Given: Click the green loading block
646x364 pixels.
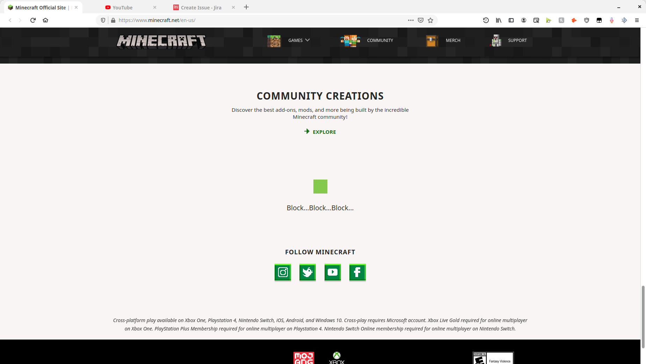Looking at the screenshot, I should (320, 187).
